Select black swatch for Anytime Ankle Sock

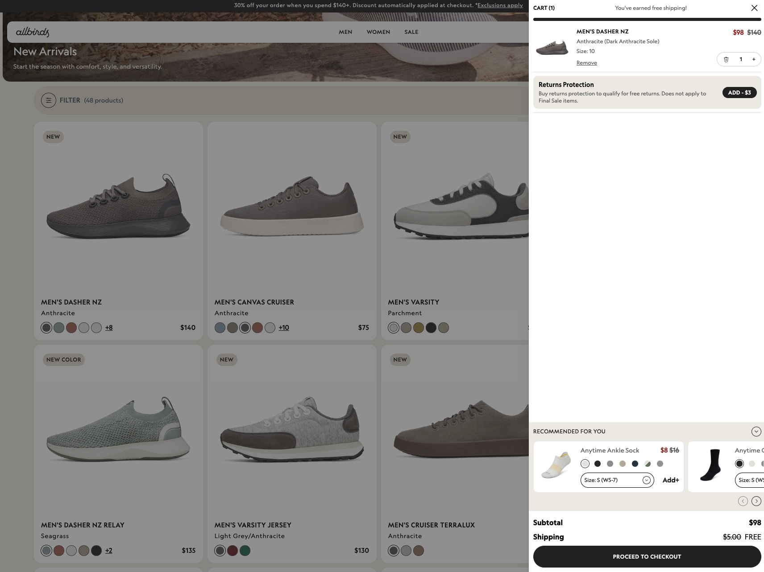tap(598, 464)
